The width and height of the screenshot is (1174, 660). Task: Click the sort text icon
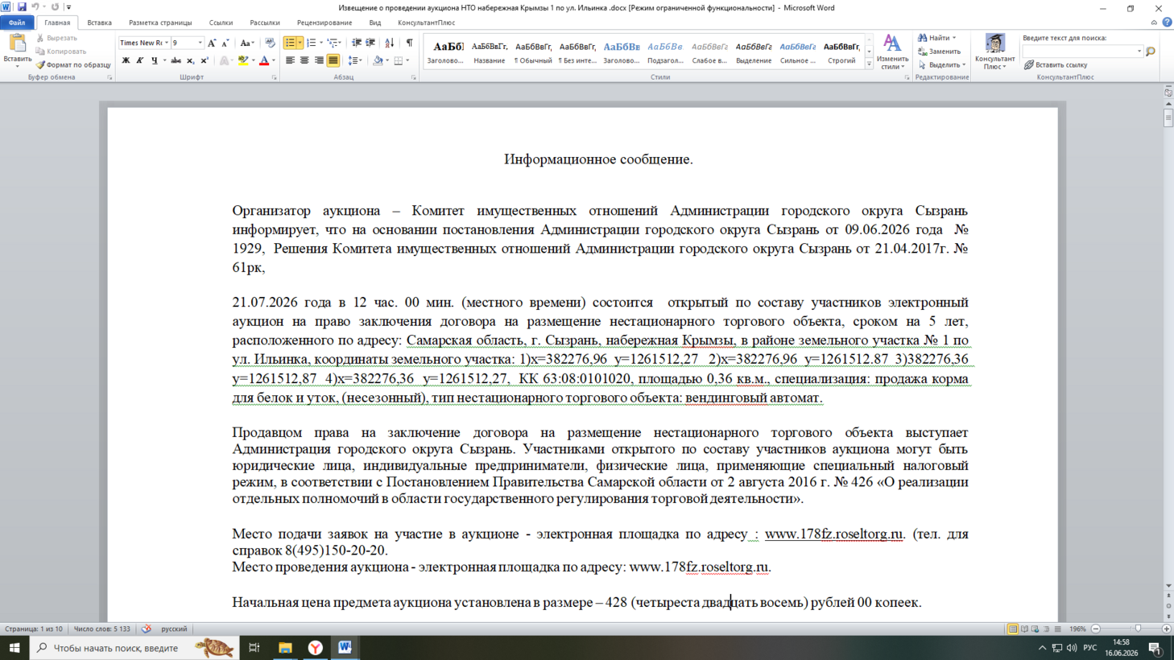point(390,43)
